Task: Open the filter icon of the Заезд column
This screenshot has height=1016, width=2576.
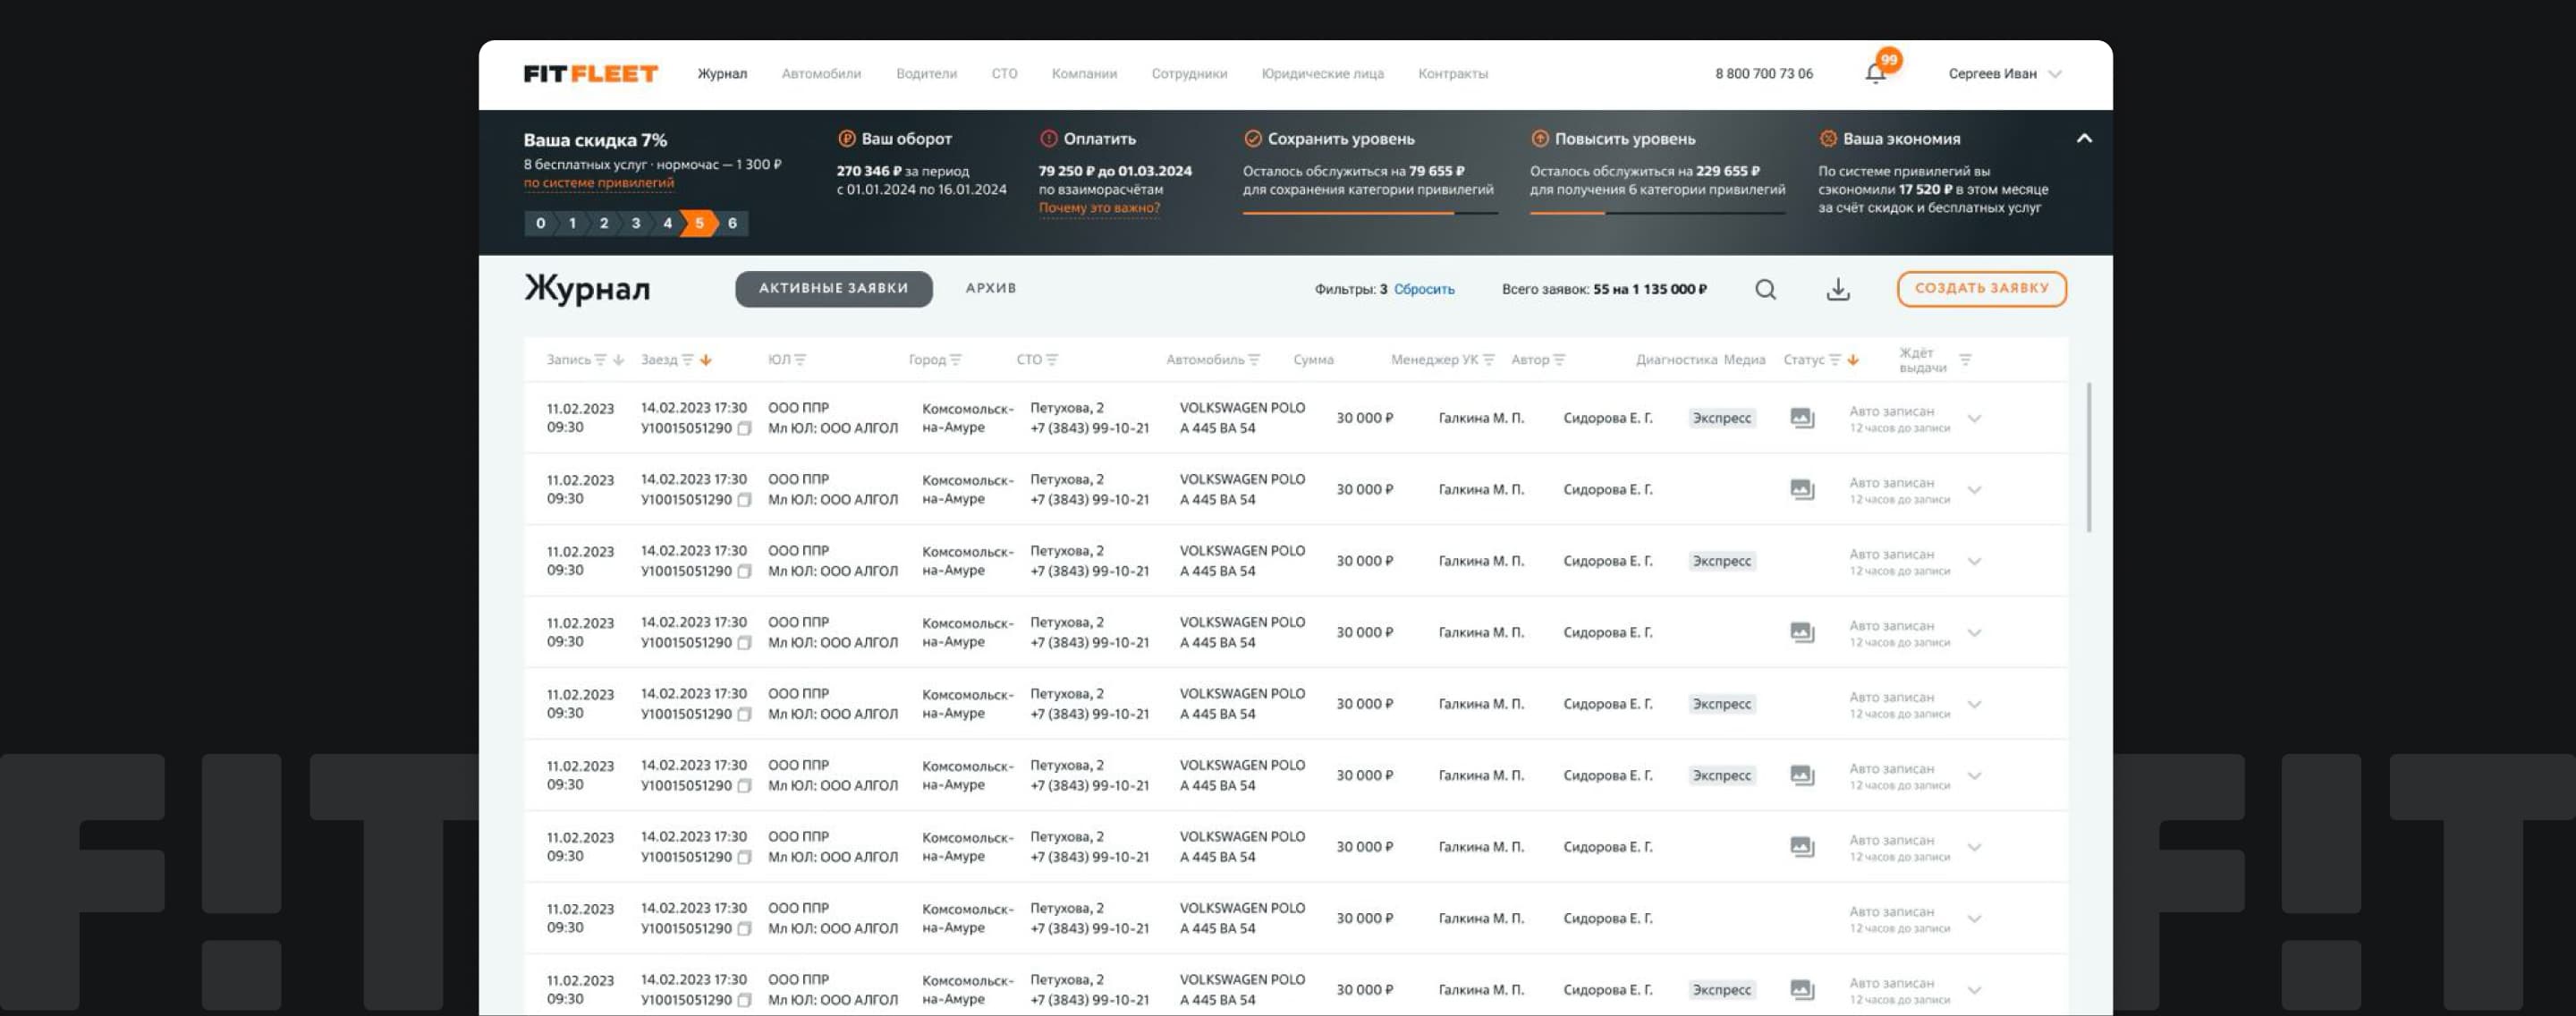Action: click(x=687, y=360)
